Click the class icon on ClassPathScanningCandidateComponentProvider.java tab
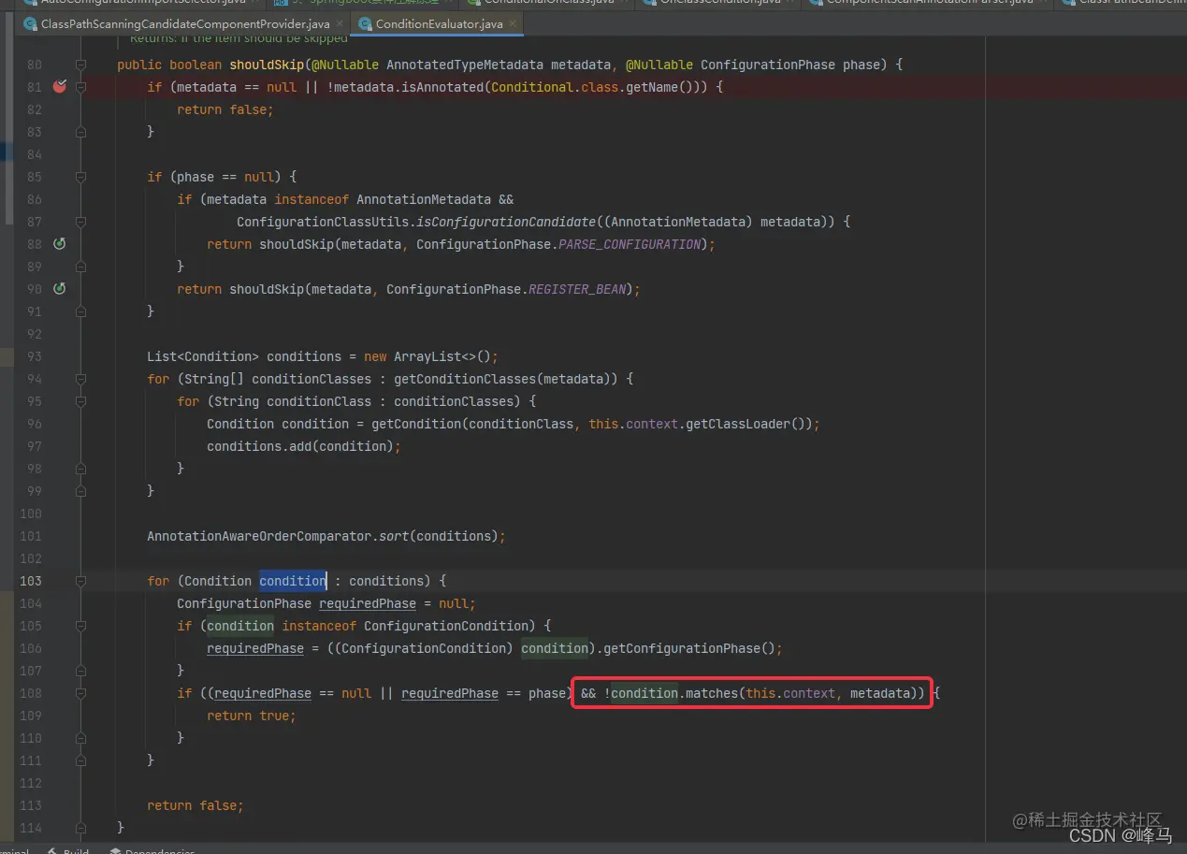Image resolution: width=1187 pixels, height=854 pixels. point(31,23)
